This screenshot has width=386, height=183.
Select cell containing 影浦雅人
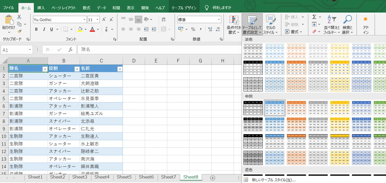[x=101, y=106]
